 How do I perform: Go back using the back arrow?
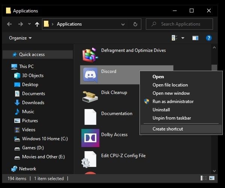coord(9,24)
